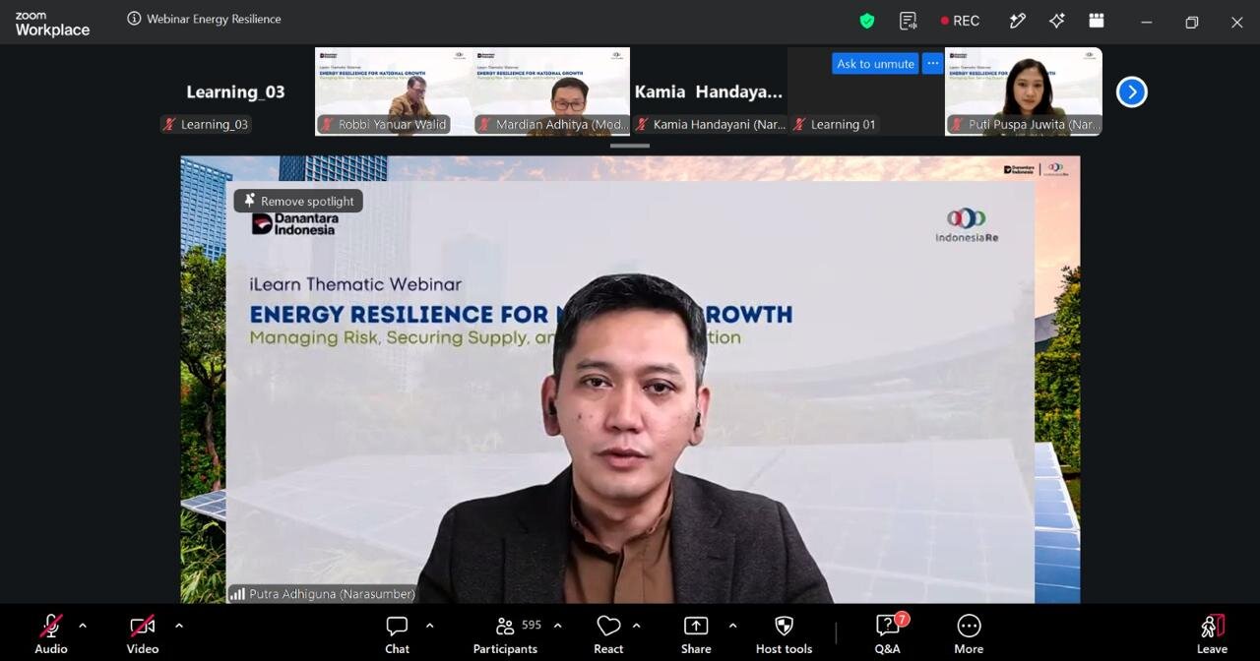Click the green encryption shield icon
The width and height of the screenshot is (1260, 661).
click(x=867, y=21)
